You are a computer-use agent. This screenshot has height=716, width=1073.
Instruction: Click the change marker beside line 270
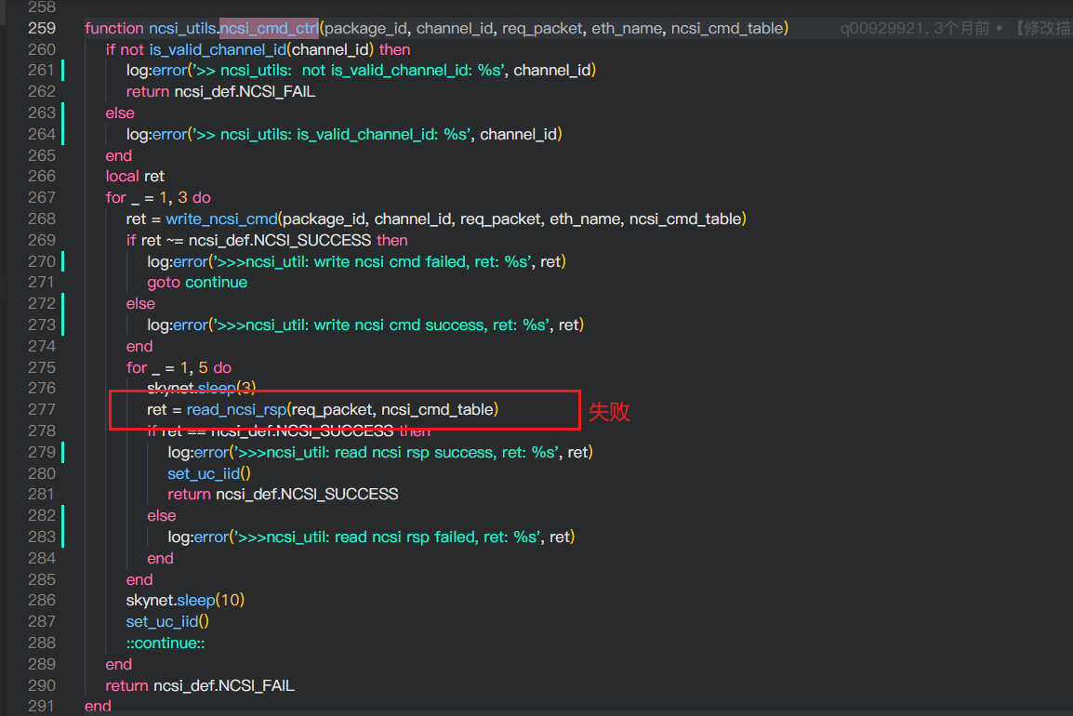(x=62, y=261)
